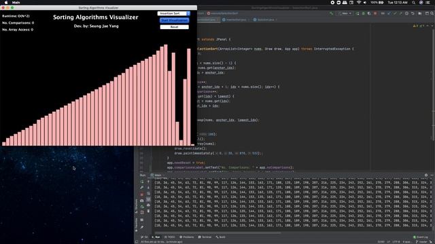Click the camera dump threads icon
Viewport: 435px width, 244px height.
[x=142, y=201]
